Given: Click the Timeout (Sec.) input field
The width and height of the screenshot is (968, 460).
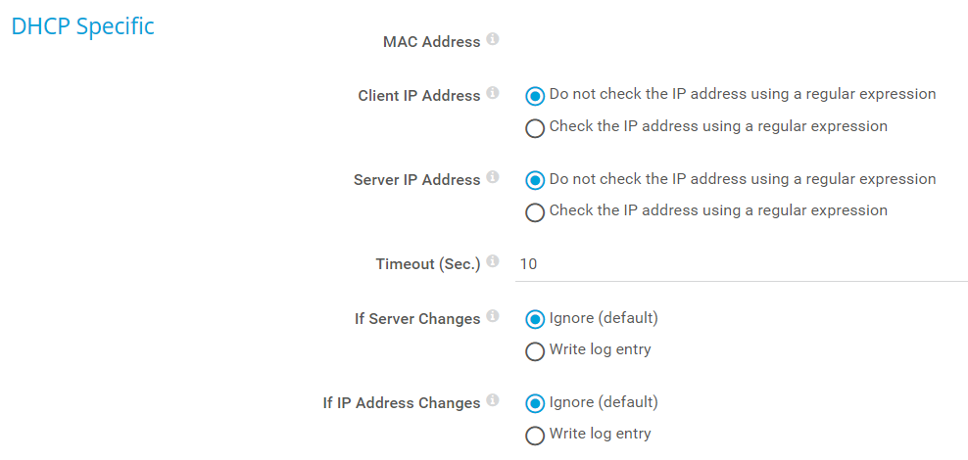Looking at the screenshot, I should (x=741, y=264).
